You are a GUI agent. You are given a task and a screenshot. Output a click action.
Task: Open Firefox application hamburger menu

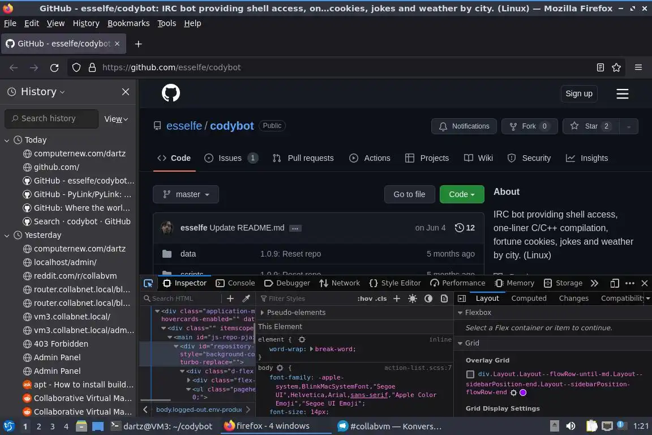click(x=638, y=67)
